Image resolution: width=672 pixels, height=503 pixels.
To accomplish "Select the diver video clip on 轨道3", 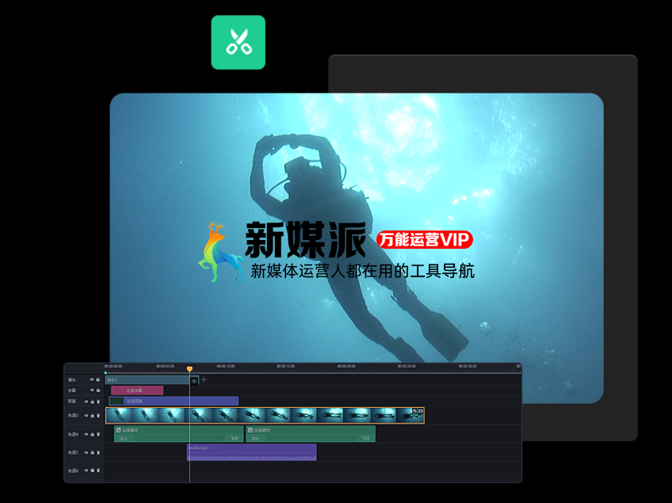I will click(x=265, y=416).
